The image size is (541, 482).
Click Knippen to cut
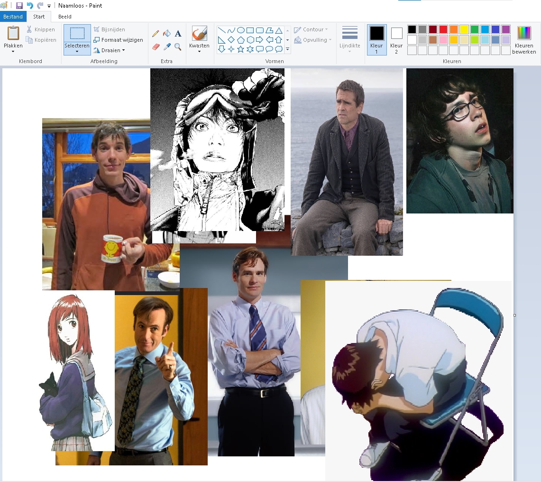(x=41, y=30)
